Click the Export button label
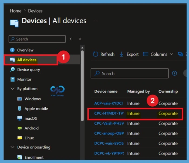 (133, 54)
